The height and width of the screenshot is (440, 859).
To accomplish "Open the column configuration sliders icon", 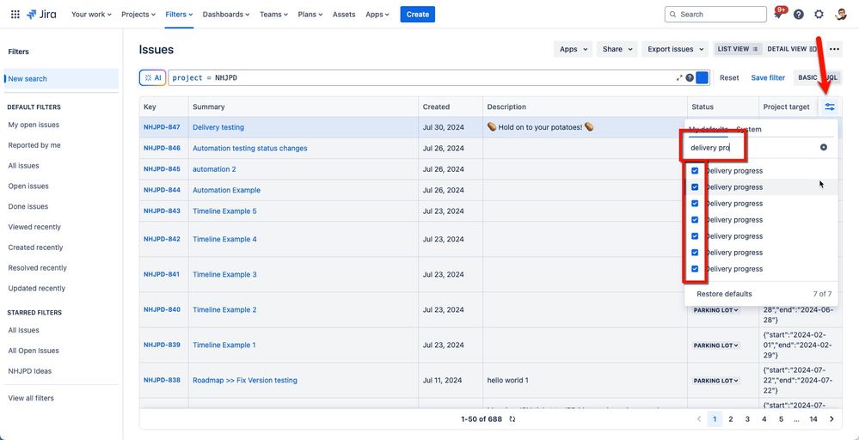I will [x=830, y=107].
